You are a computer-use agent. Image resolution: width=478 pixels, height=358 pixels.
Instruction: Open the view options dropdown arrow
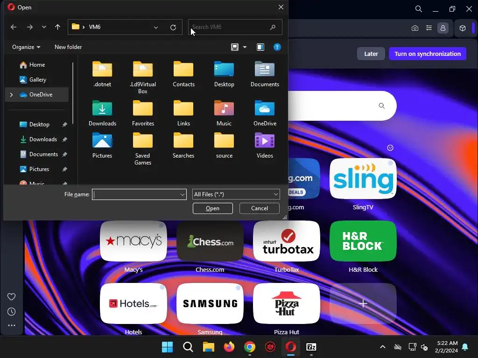(245, 47)
